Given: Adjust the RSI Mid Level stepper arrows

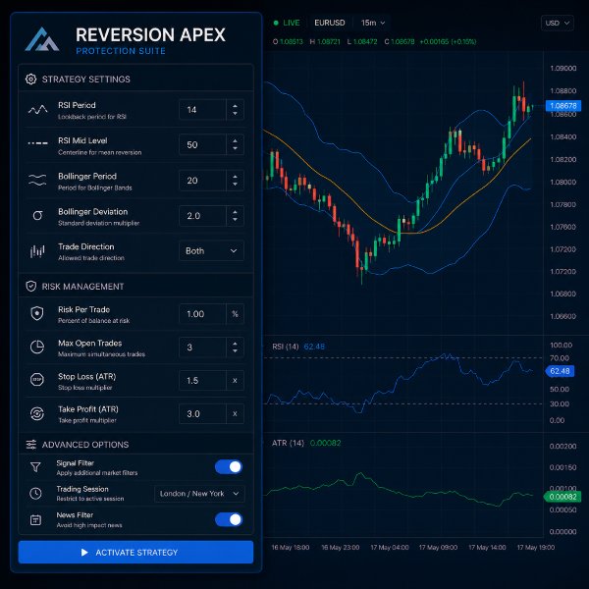Looking at the screenshot, I should [x=236, y=144].
